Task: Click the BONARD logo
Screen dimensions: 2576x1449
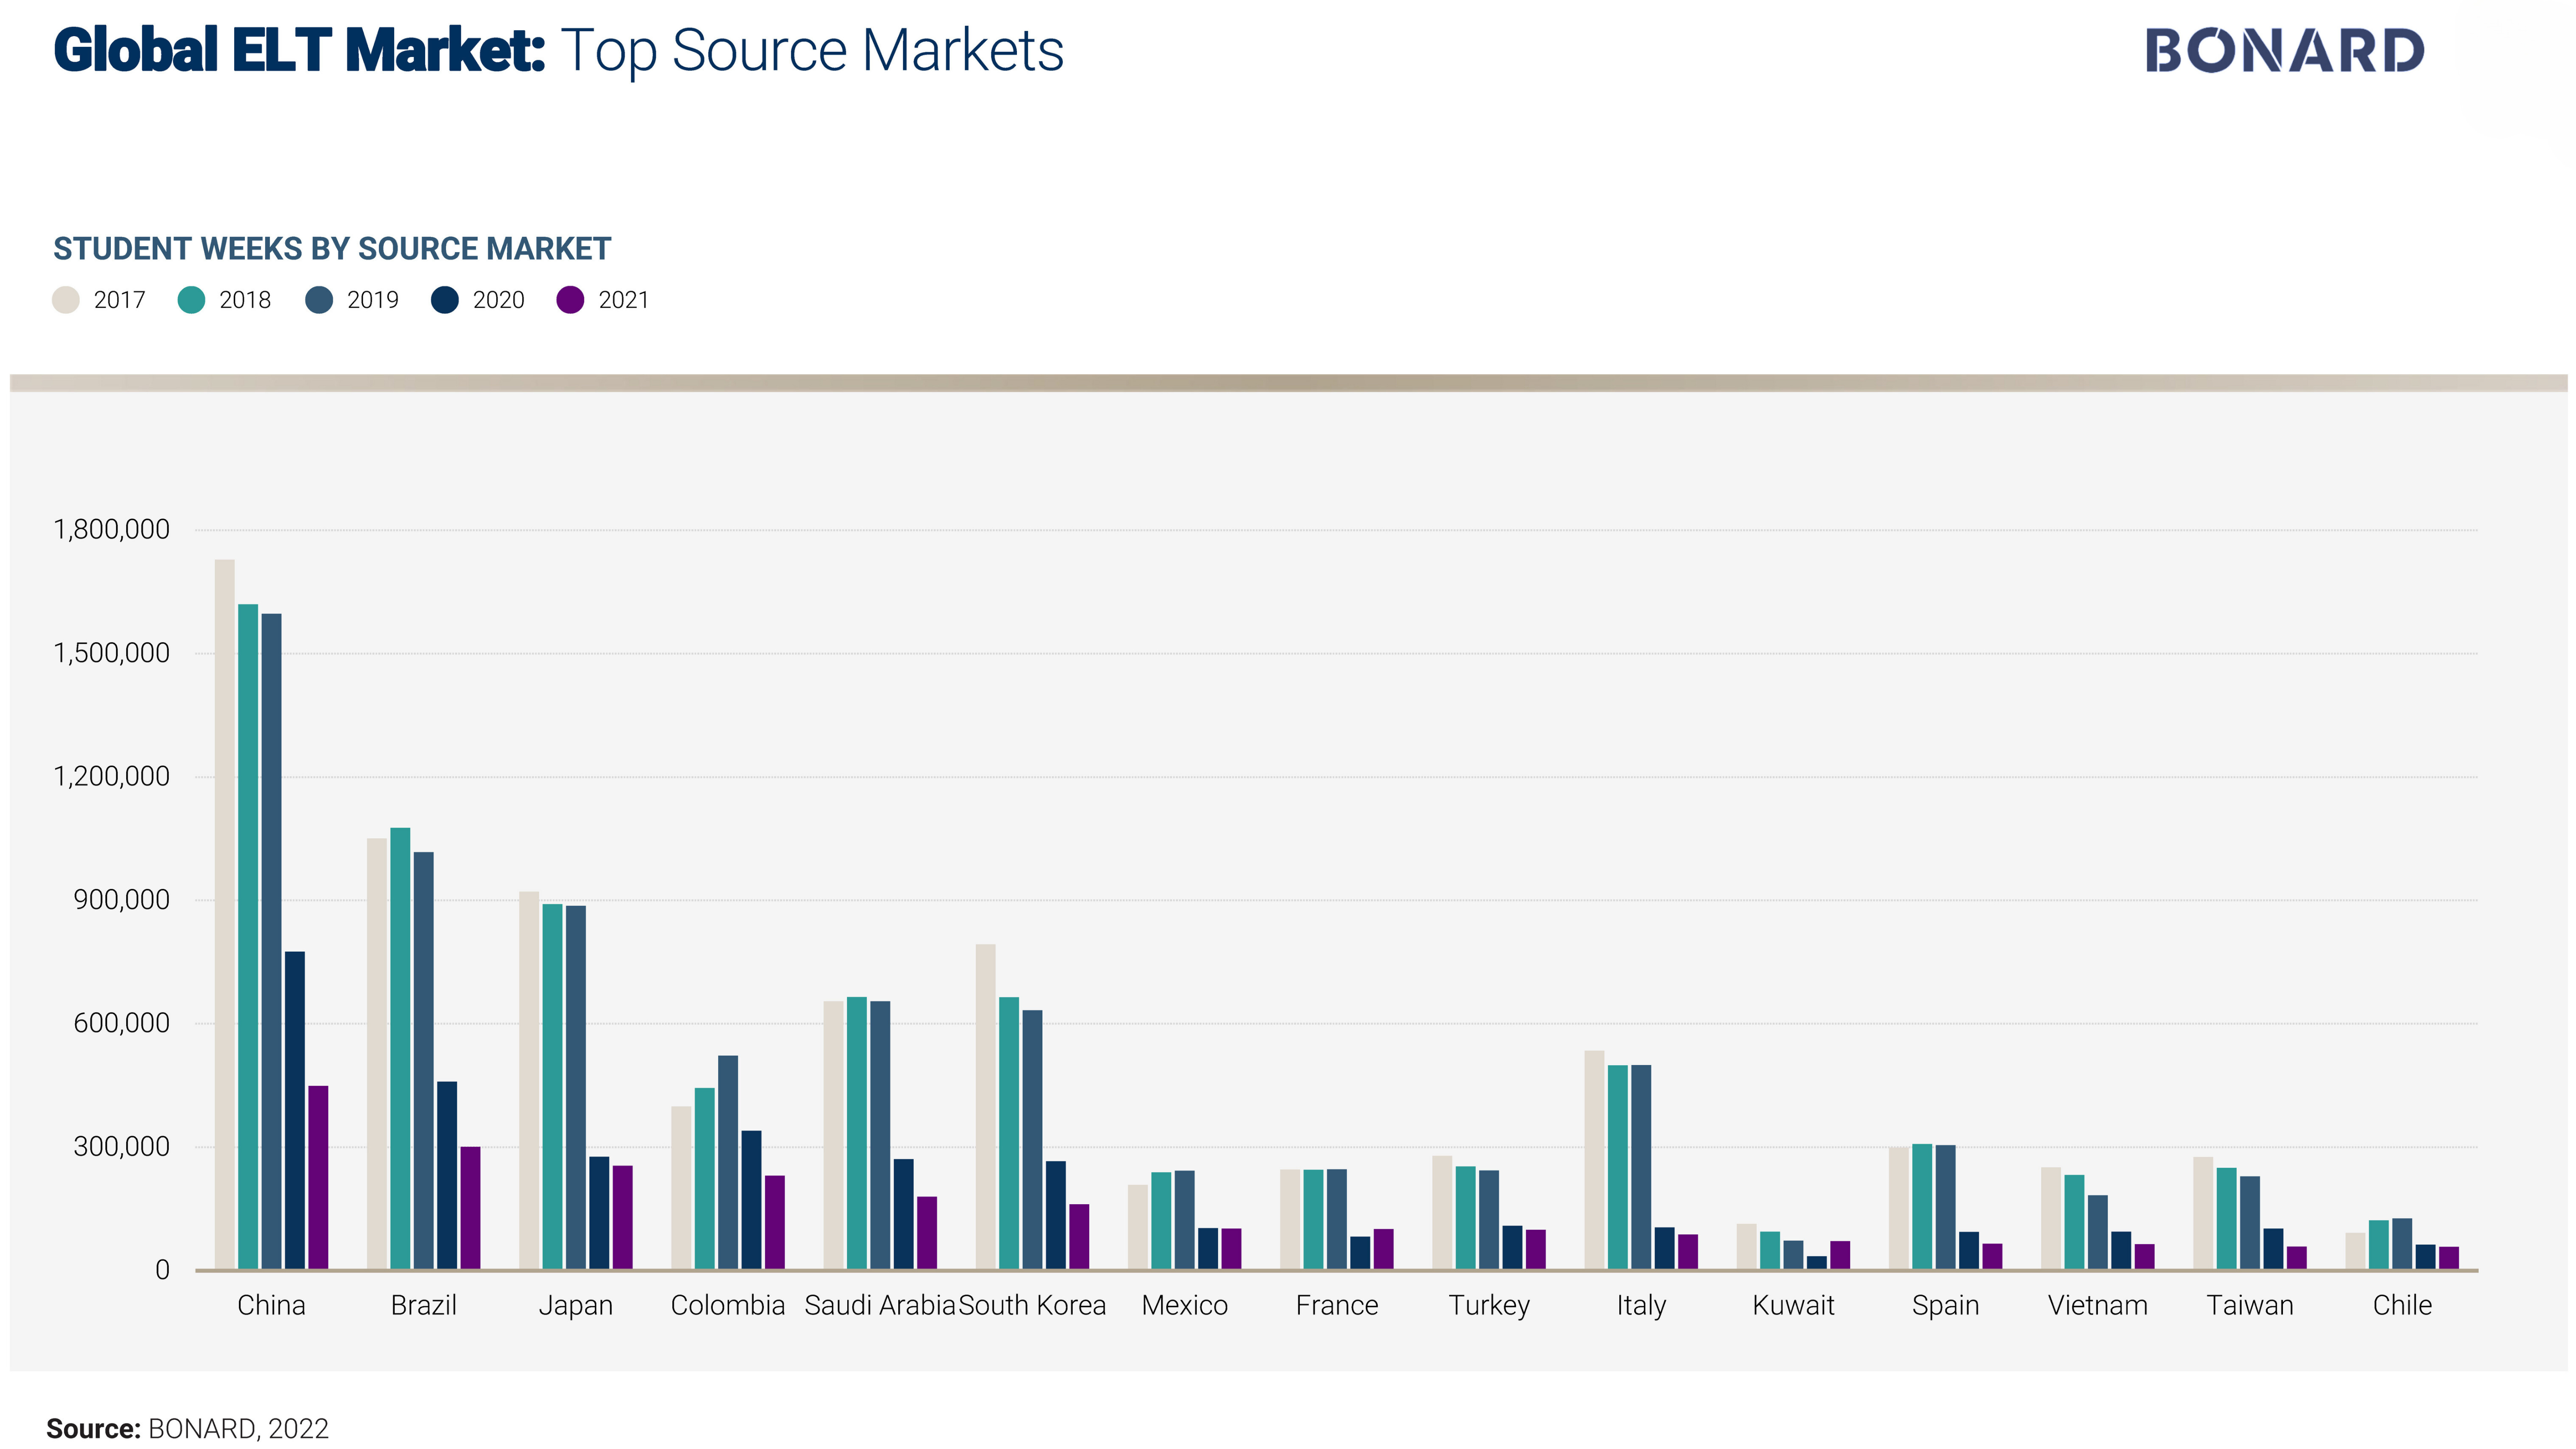Action: [x=2285, y=51]
